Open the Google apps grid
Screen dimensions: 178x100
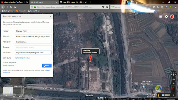click(x=160, y=17)
